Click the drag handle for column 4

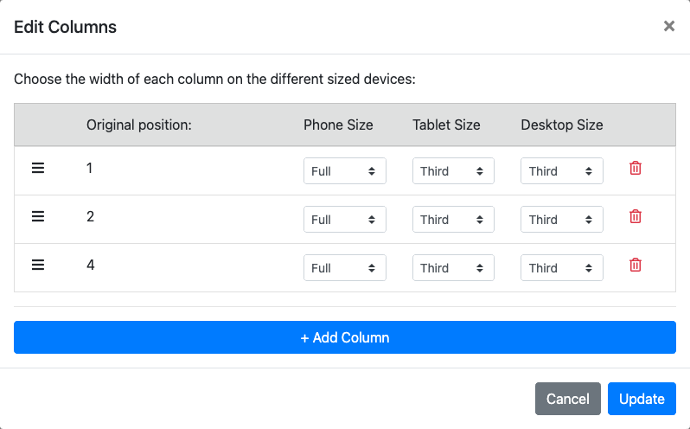pyautogui.click(x=38, y=266)
